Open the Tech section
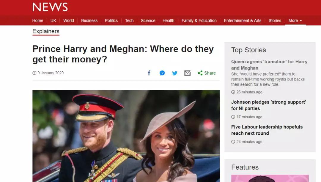This screenshot has width=321, height=182. pos(129,21)
